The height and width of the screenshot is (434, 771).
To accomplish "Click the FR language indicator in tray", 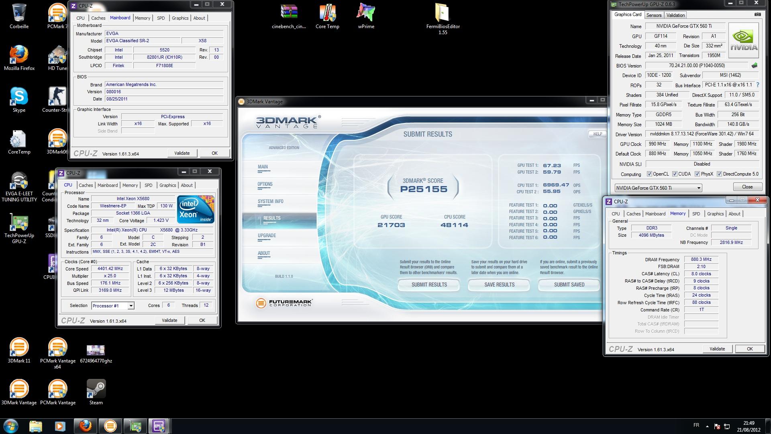I will [696, 425].
